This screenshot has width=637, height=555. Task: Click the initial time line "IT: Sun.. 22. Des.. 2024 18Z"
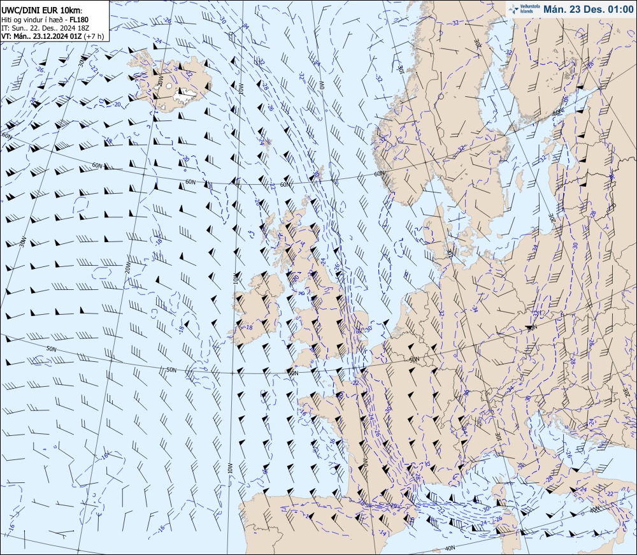point(45,28)
